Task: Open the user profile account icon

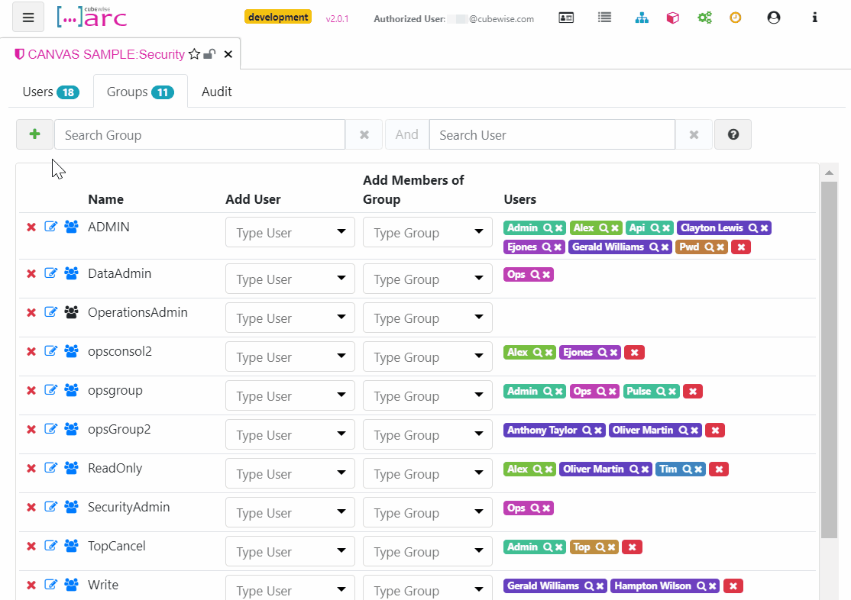Action: click(x=774, y=18)
